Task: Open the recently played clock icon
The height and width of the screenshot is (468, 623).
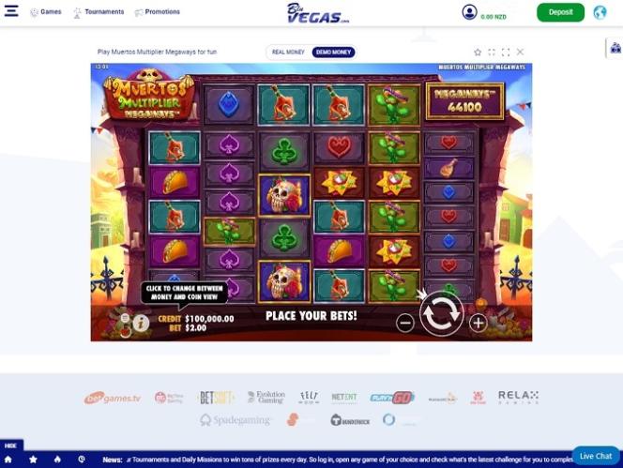Action: (82, 460)
